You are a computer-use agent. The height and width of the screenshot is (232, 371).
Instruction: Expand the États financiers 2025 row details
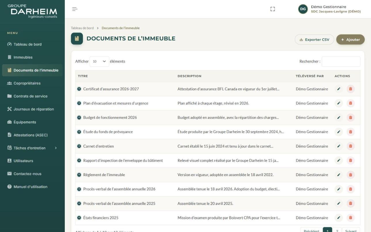79,218
